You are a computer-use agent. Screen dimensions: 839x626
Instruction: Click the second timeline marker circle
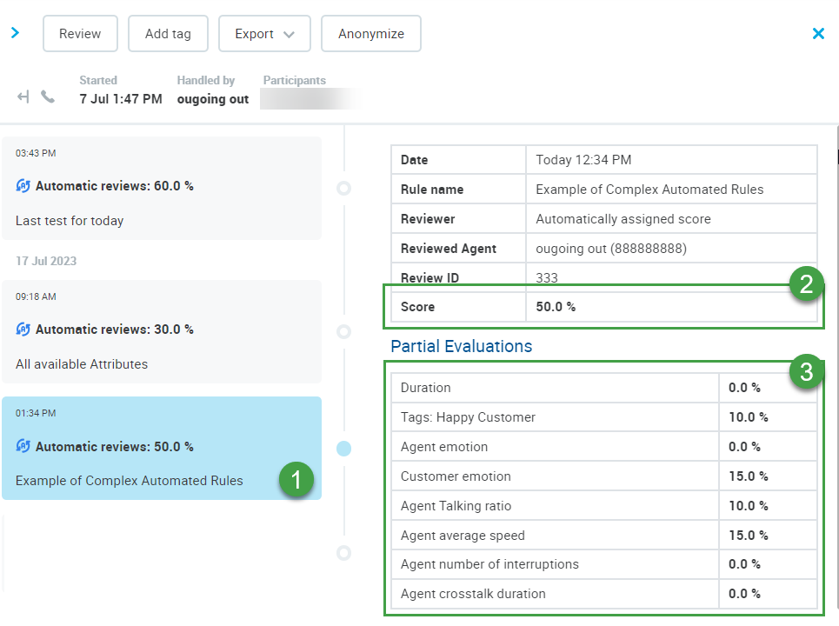344,331
